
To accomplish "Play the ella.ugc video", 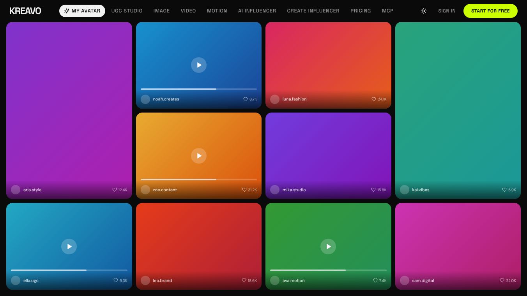I will (69, 247).
